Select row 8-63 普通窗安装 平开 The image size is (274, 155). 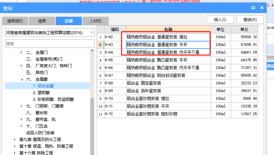click(177, 45)
